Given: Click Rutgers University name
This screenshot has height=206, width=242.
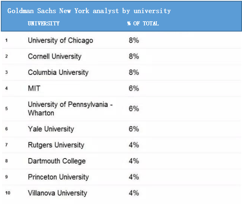Looking at the screenshot, I should pos(56,145).
